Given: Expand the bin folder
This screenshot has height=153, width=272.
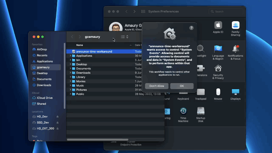Looking at the screenshot, I should (x=70, y=60).
